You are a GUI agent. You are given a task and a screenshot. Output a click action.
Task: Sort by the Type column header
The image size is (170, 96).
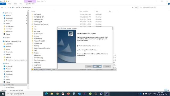pyautogui.click(x=97, y=11)
